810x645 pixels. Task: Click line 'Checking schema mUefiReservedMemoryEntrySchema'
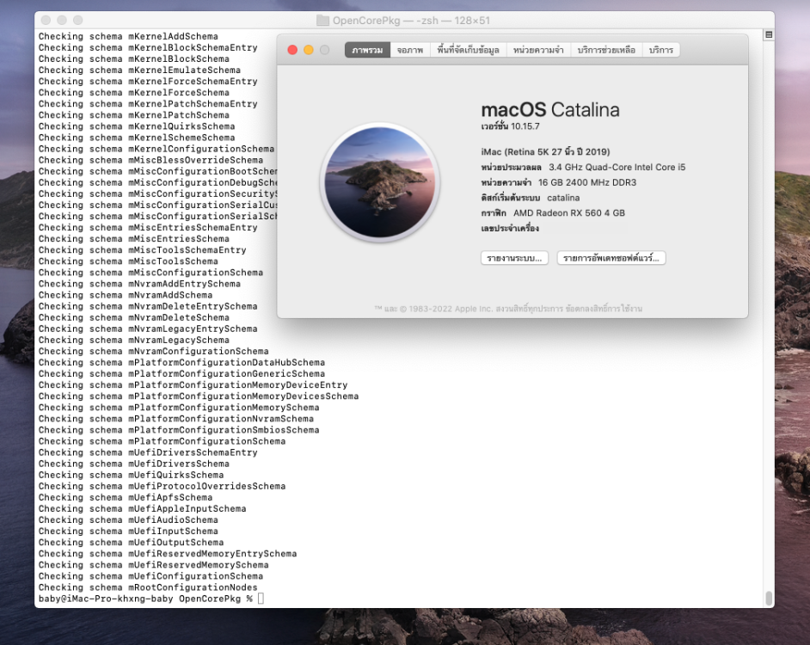click(168, 554)
